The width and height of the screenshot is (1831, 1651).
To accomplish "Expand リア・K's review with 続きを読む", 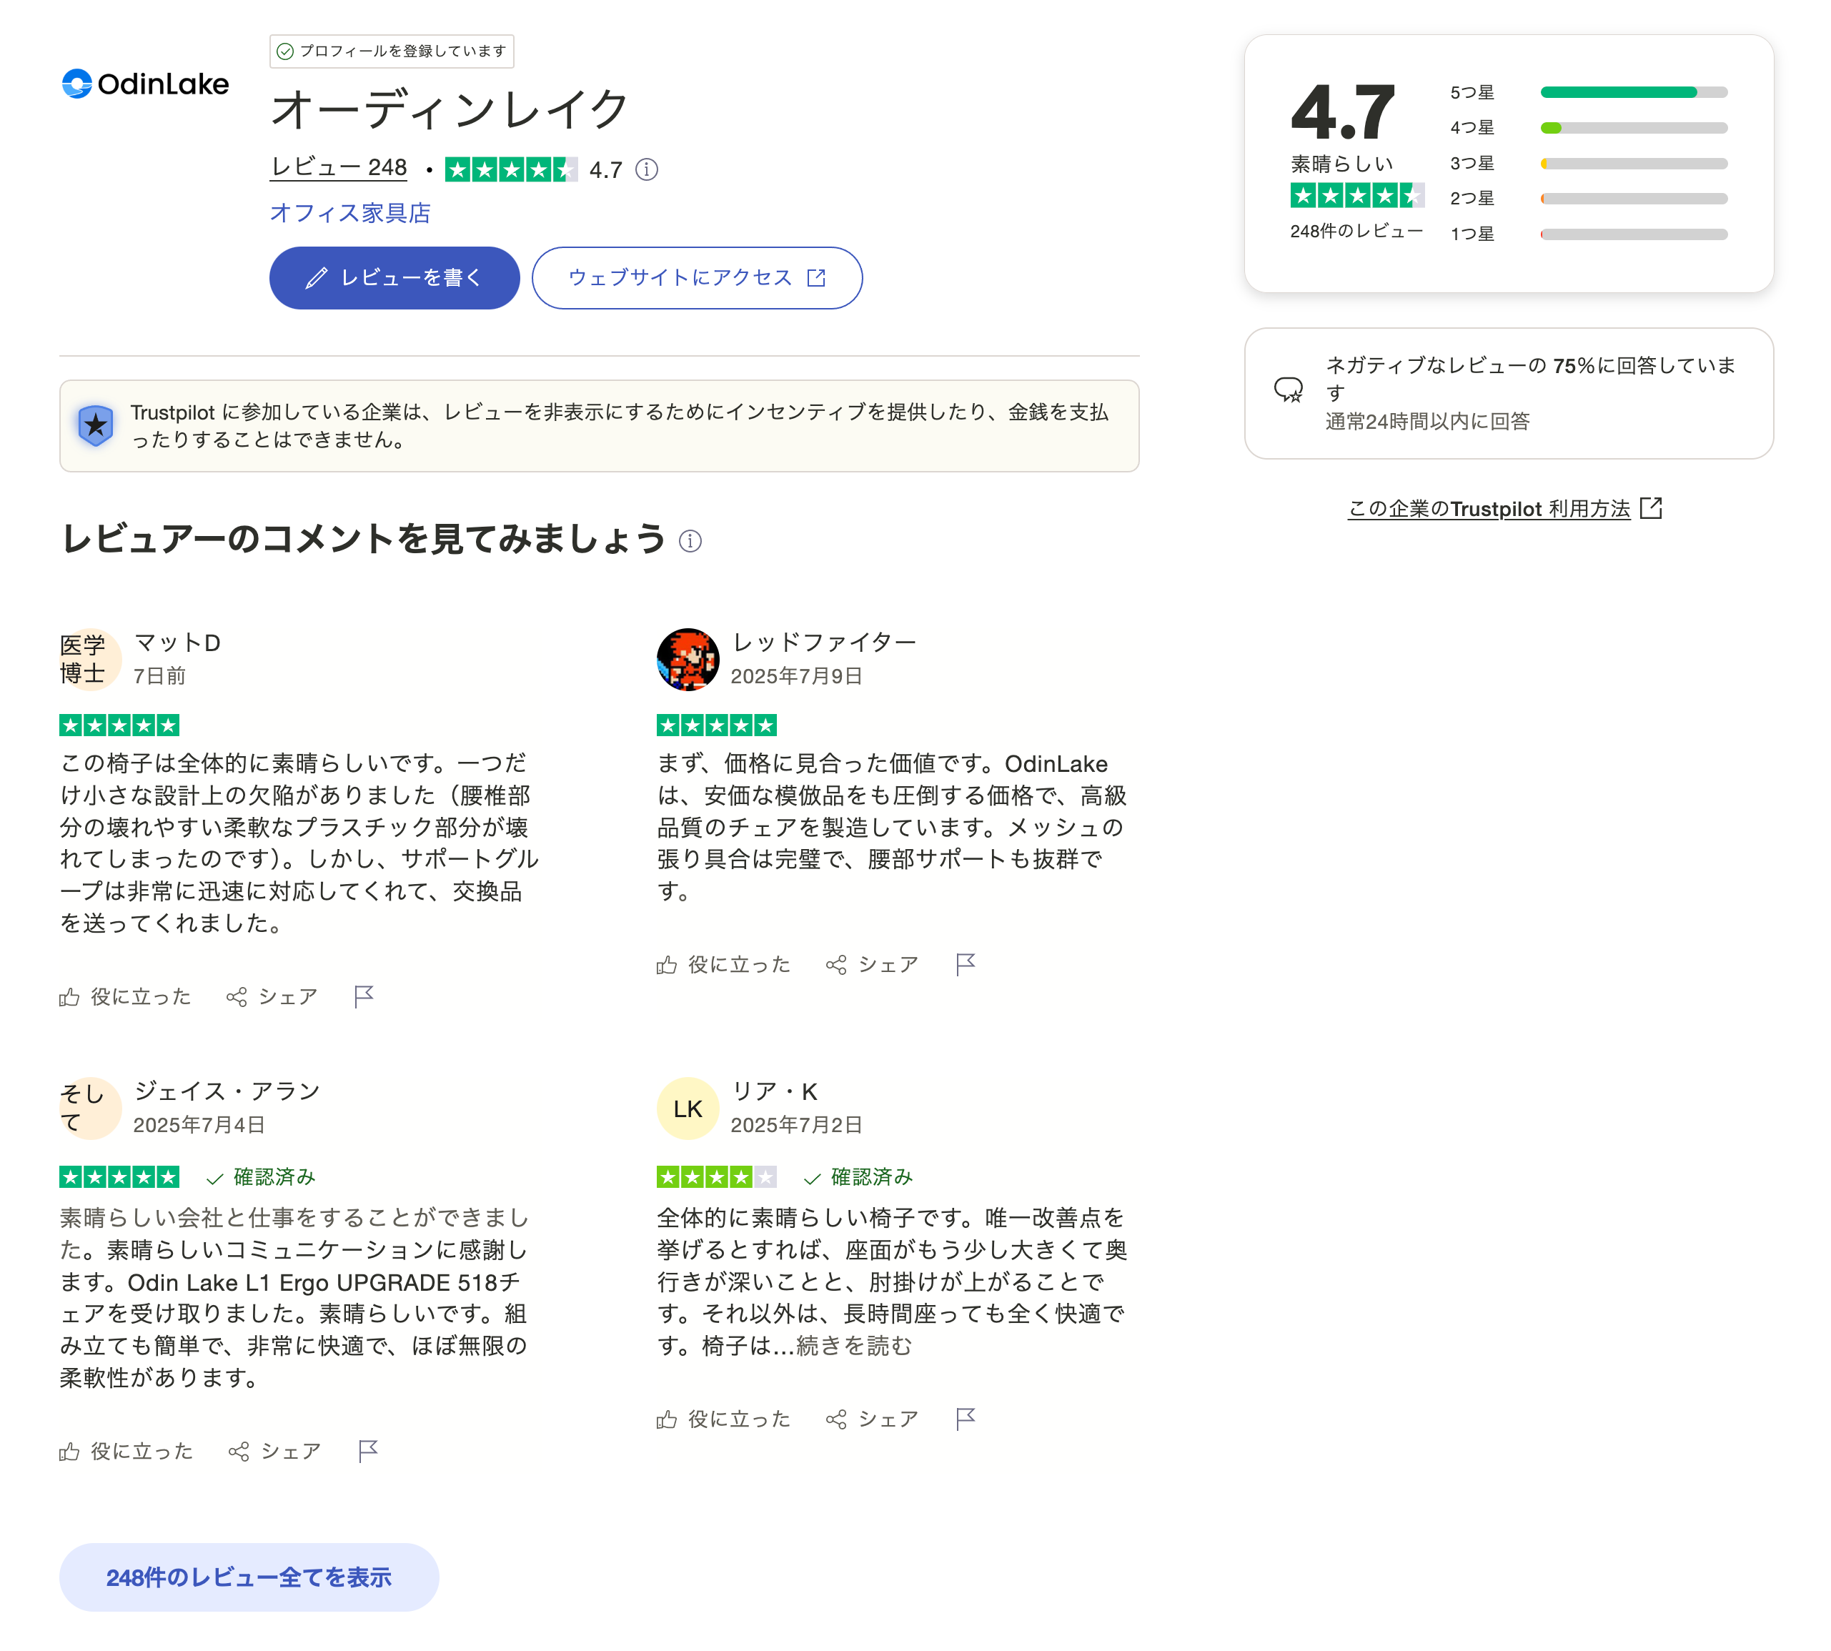I will pos(853,1347).
